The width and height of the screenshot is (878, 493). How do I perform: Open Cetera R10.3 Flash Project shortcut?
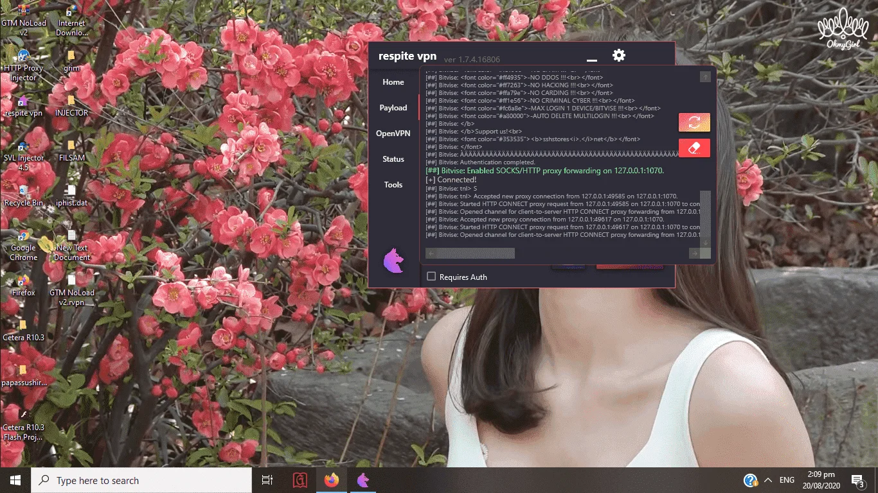24,424
